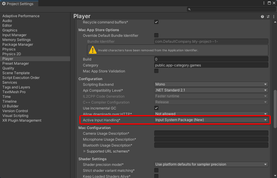Click the yellow warning icon
Viewport: 277px width, 178px height.
coord(92,50)
